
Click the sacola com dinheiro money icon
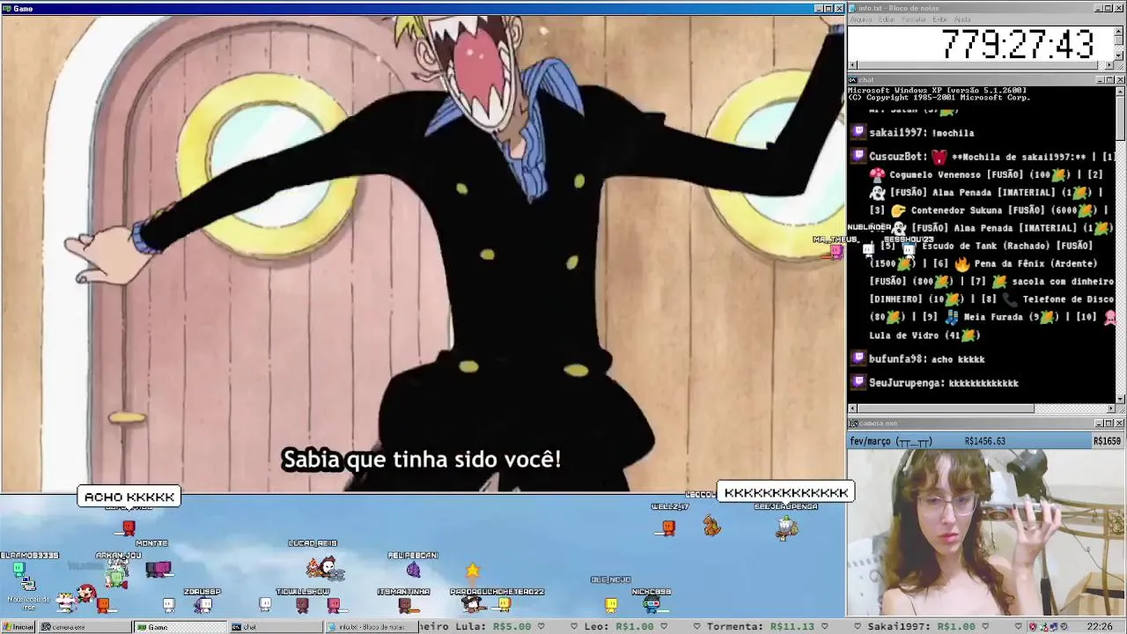[999, 282]
